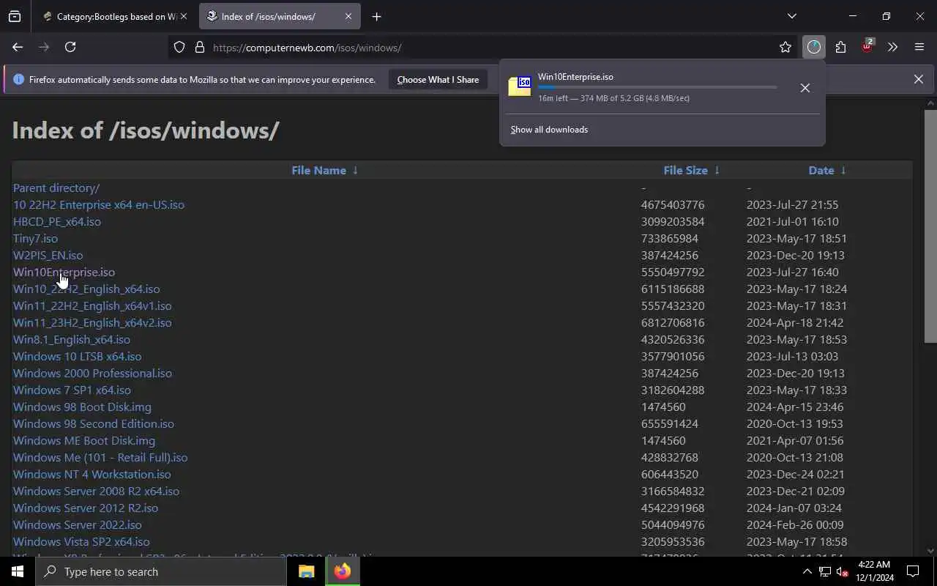Open tracking protection shield icon
This screenshot has height=586, width=937.
(179, 48)
